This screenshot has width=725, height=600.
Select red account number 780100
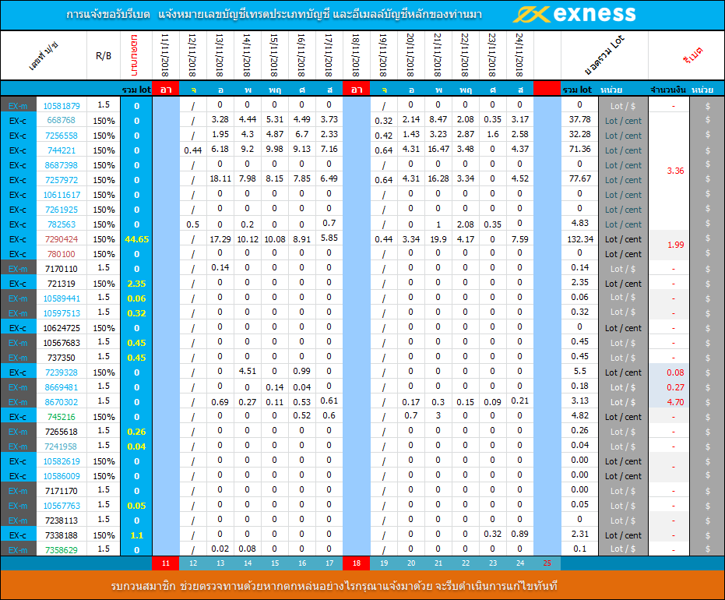61,254
